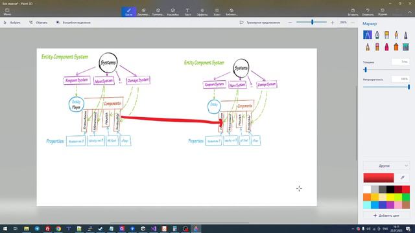The height and width of the screenshot is (233, 415).
Task: Click the zoom slider handle
Action: 313,22
